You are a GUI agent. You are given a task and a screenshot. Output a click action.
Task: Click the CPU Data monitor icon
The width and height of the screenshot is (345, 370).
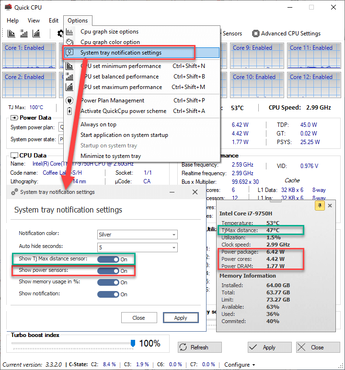pos(14,156)
